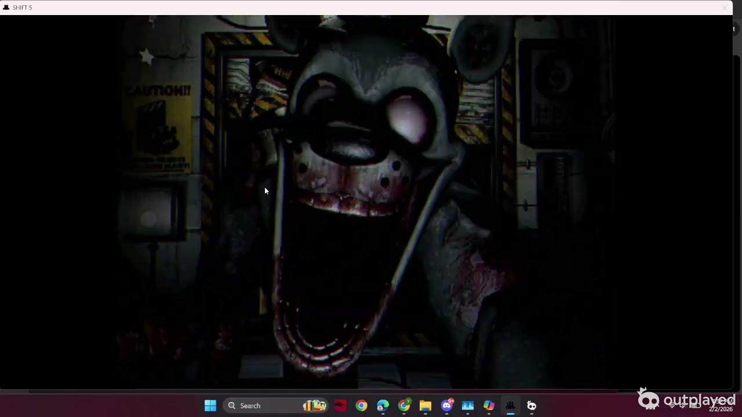Click the taskbar clock and date
The image size is (742, 417).
[x=721, y=405]
